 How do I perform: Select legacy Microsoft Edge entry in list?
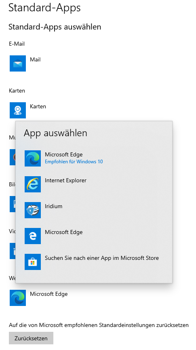click(63, 232)
